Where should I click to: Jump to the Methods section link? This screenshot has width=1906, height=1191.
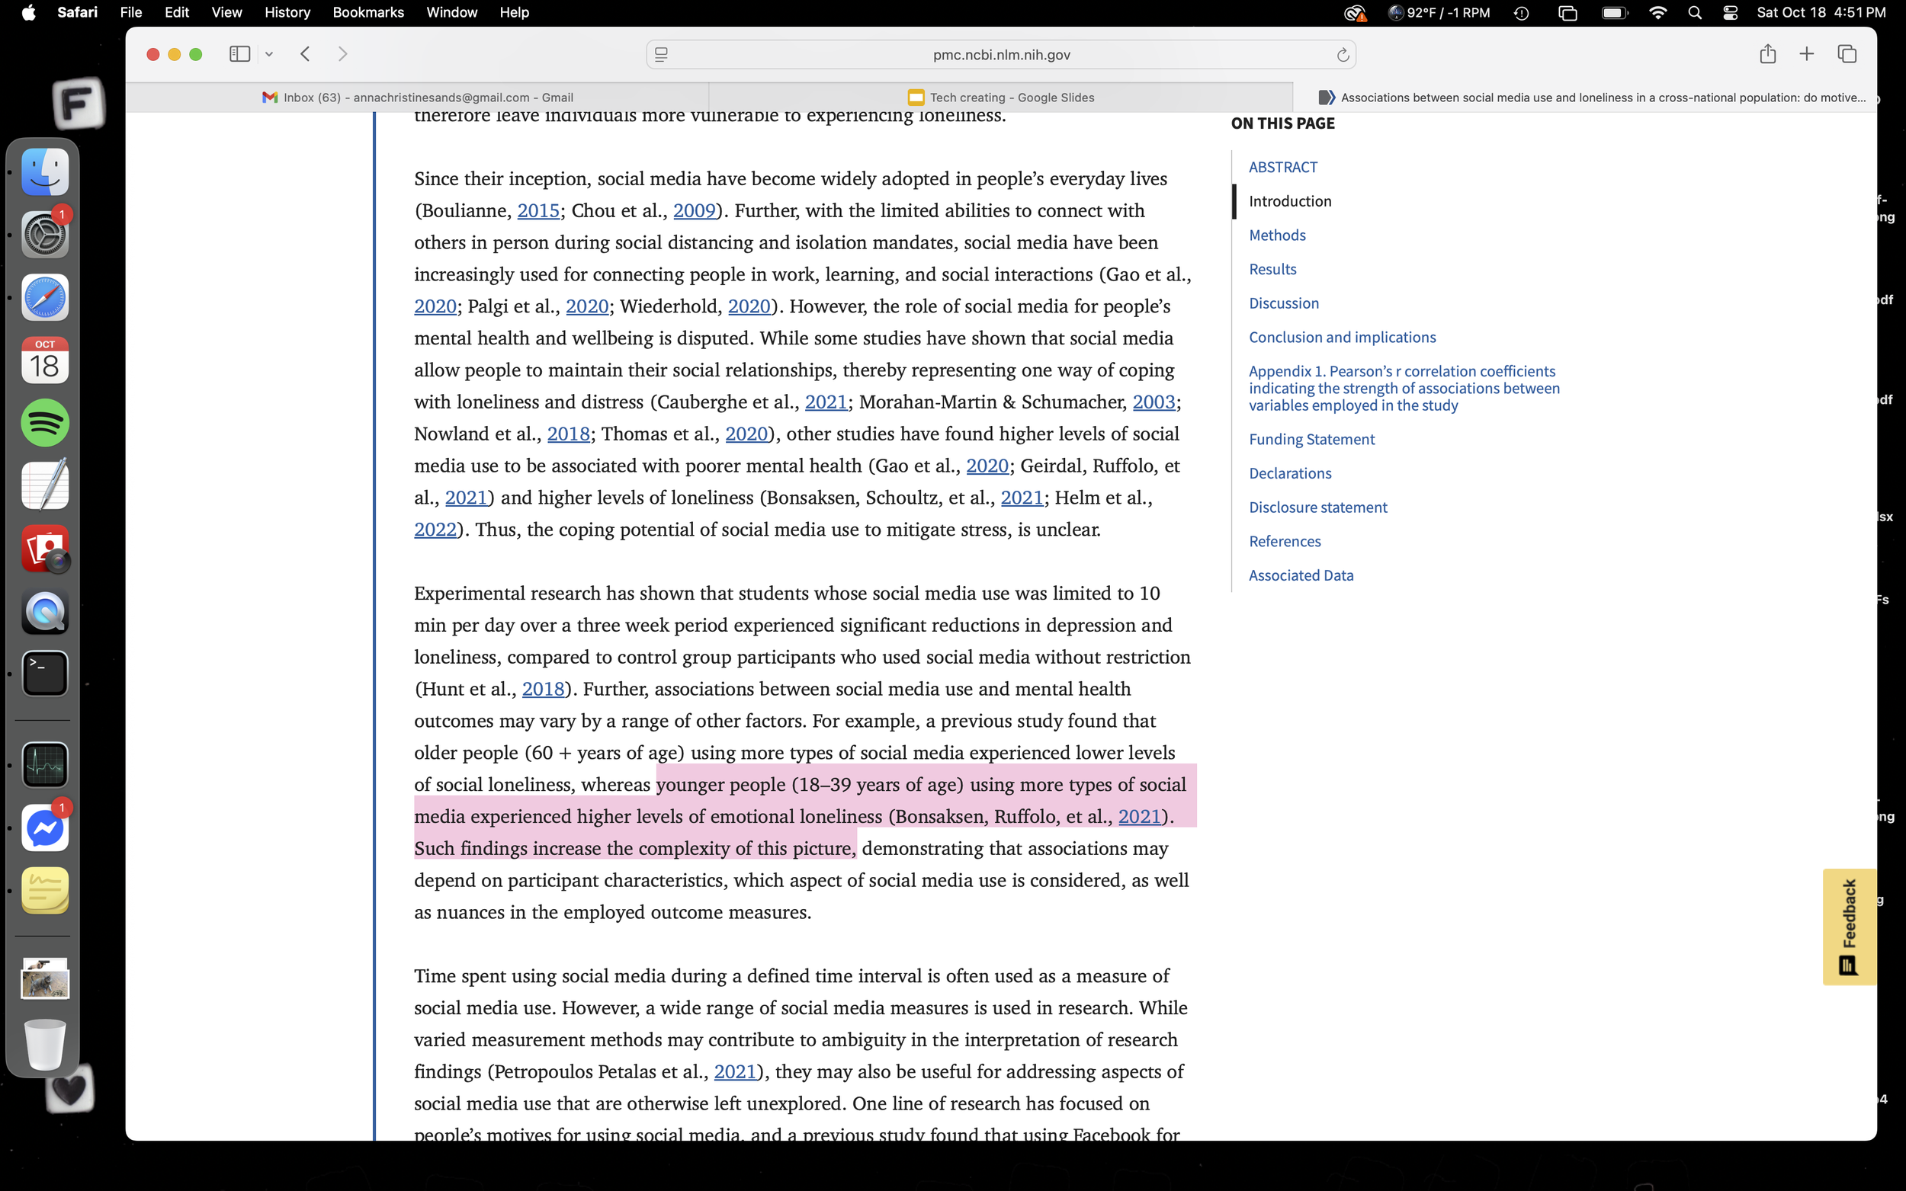pyautogui.click(x=1276, y=235)
